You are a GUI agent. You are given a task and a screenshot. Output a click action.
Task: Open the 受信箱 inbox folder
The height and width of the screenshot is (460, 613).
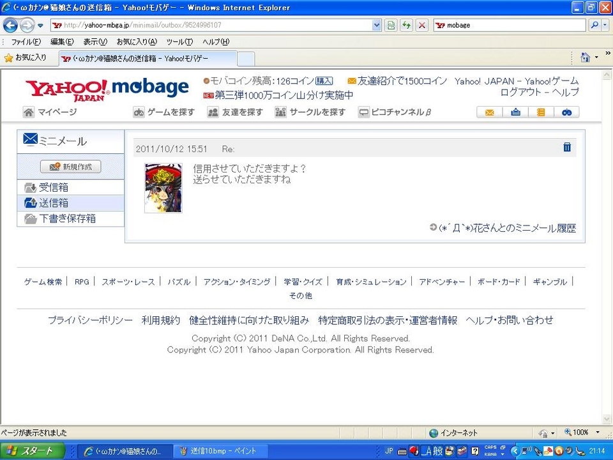[x=71, y=187]
